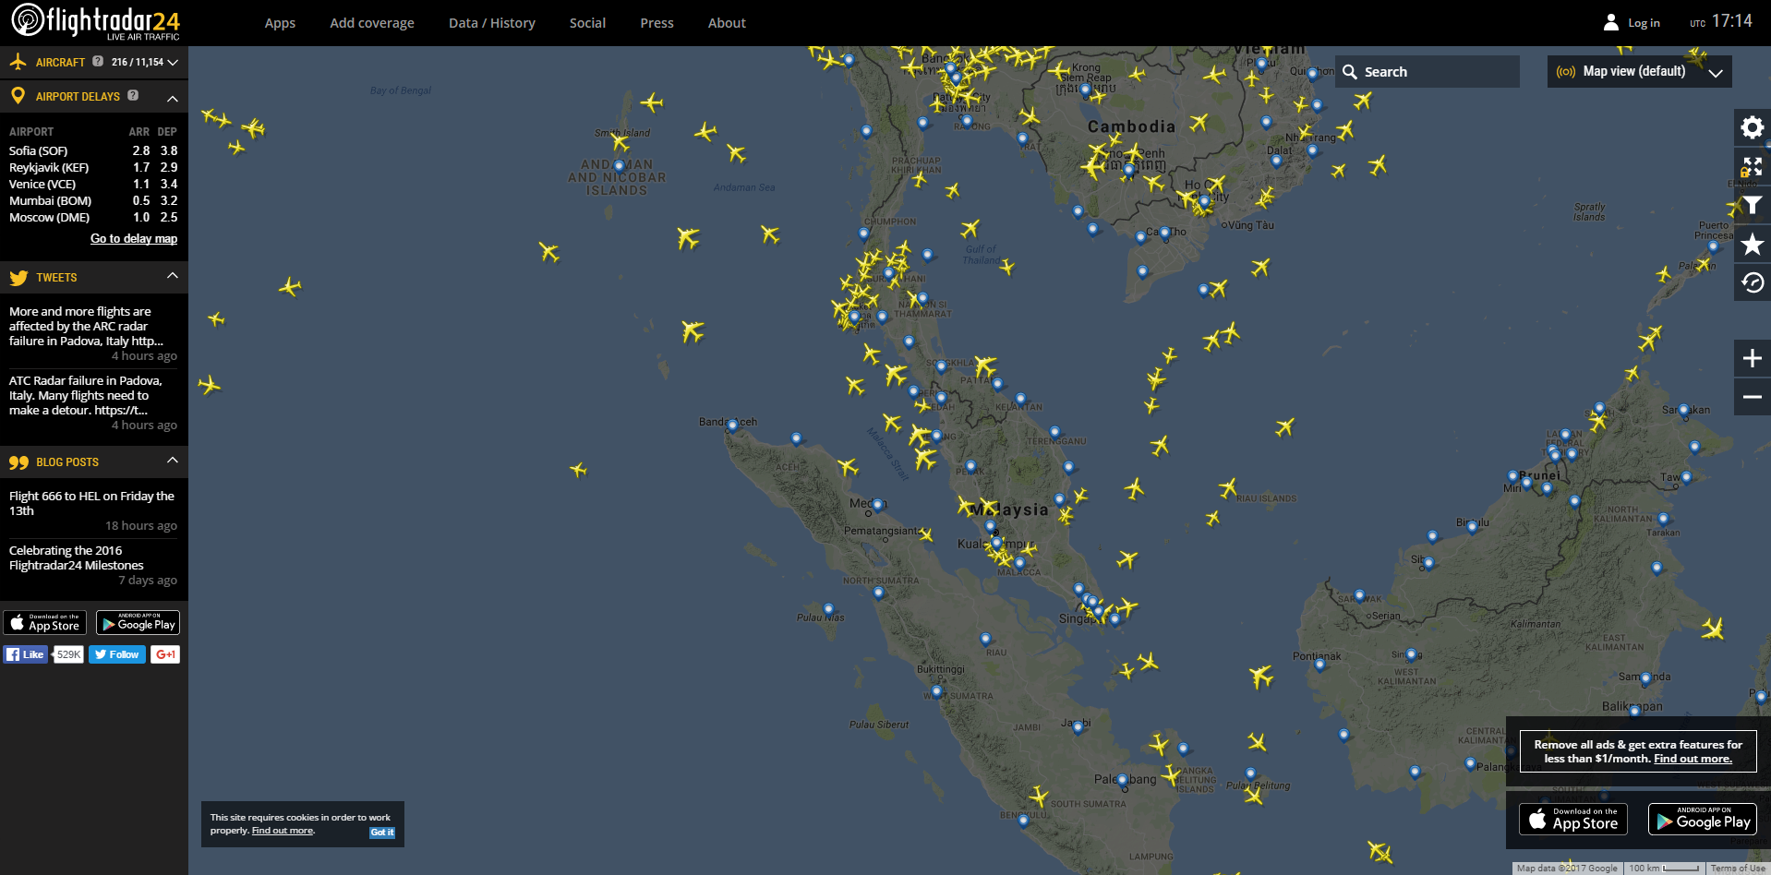Zoom out with the minus button
The width and height of the screenshot is (1771, 875).
(1752, 397)
